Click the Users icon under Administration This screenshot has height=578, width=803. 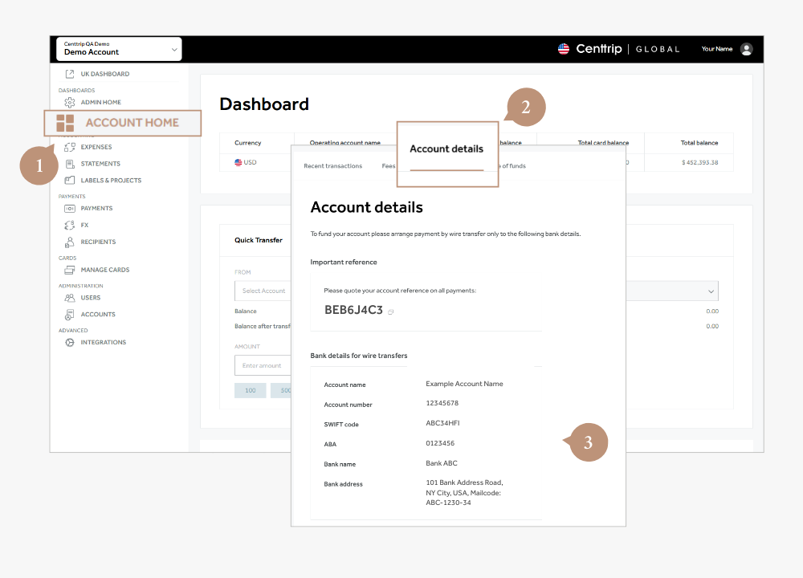(71, 297)
